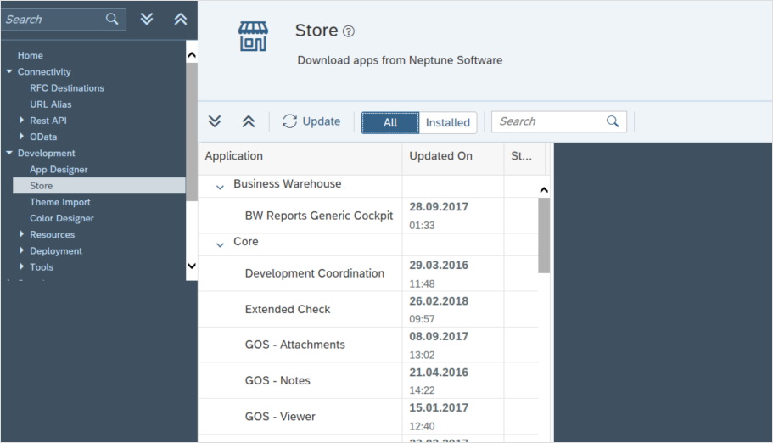The image size is (773, 443).
Task: Show only Installed applications
Action: pyautogui.click(x=448, y=122)
